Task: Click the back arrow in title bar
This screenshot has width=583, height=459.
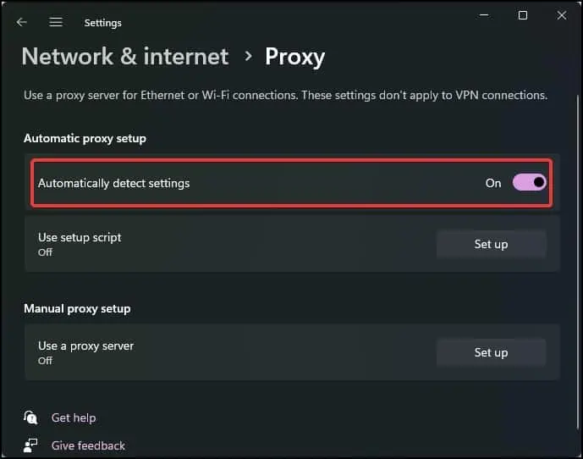Action: pyautogui.click(x=22, y=22)
